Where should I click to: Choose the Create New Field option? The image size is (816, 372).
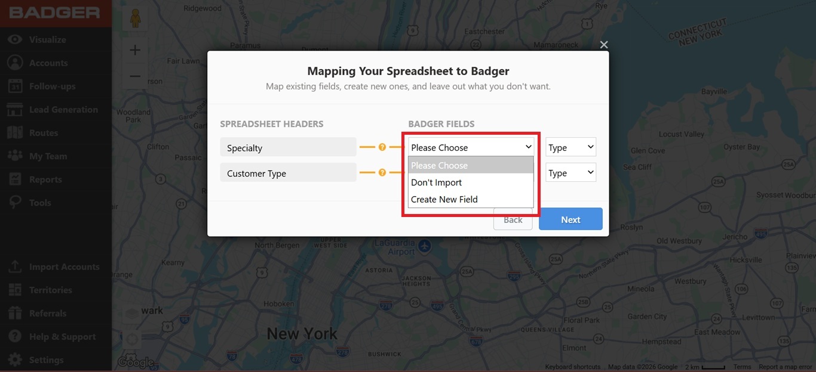tap(471, 199)
